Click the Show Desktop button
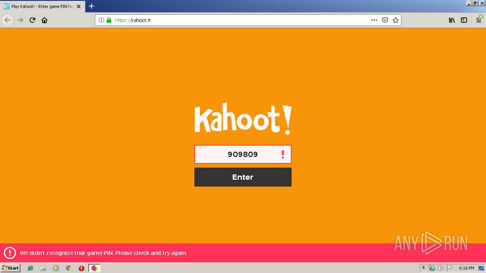 coord(481,268)
